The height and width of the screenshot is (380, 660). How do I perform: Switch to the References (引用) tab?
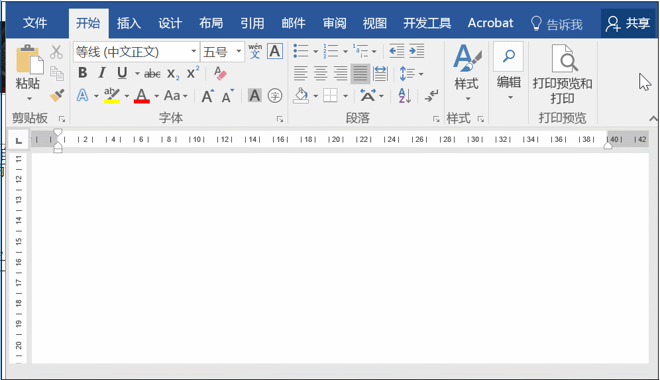click(x=252, y=23)
